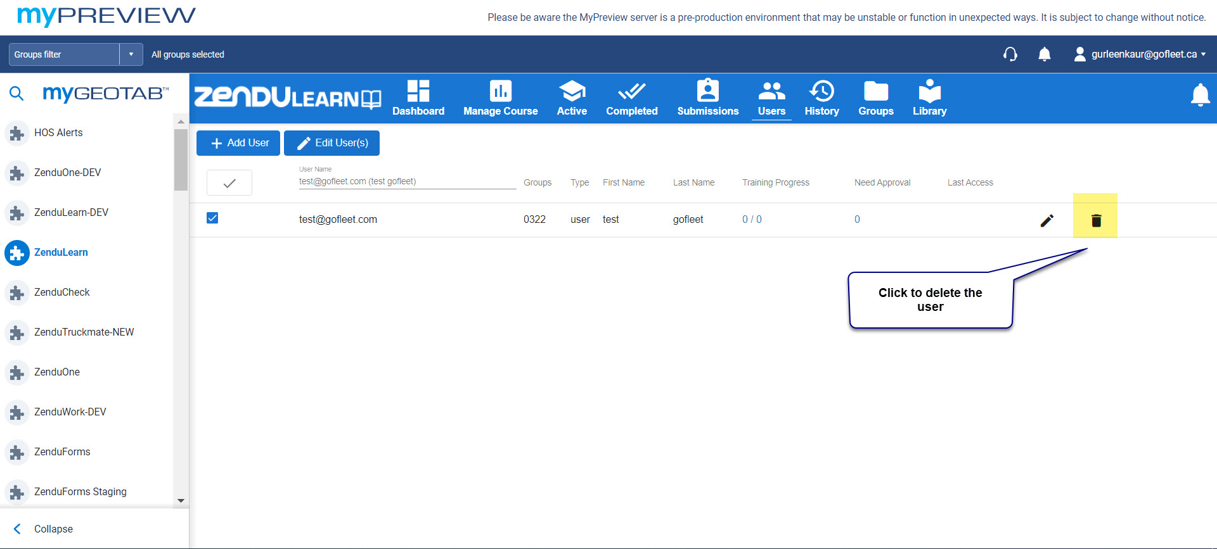Click the MyPreview logo
The width and height of the screenshot is (1217, 549).
[106, 16]
